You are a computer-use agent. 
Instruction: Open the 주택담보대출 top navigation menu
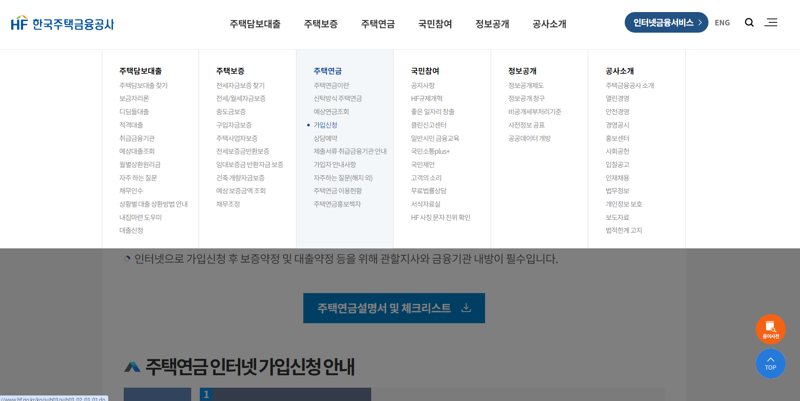click(255, 24)
